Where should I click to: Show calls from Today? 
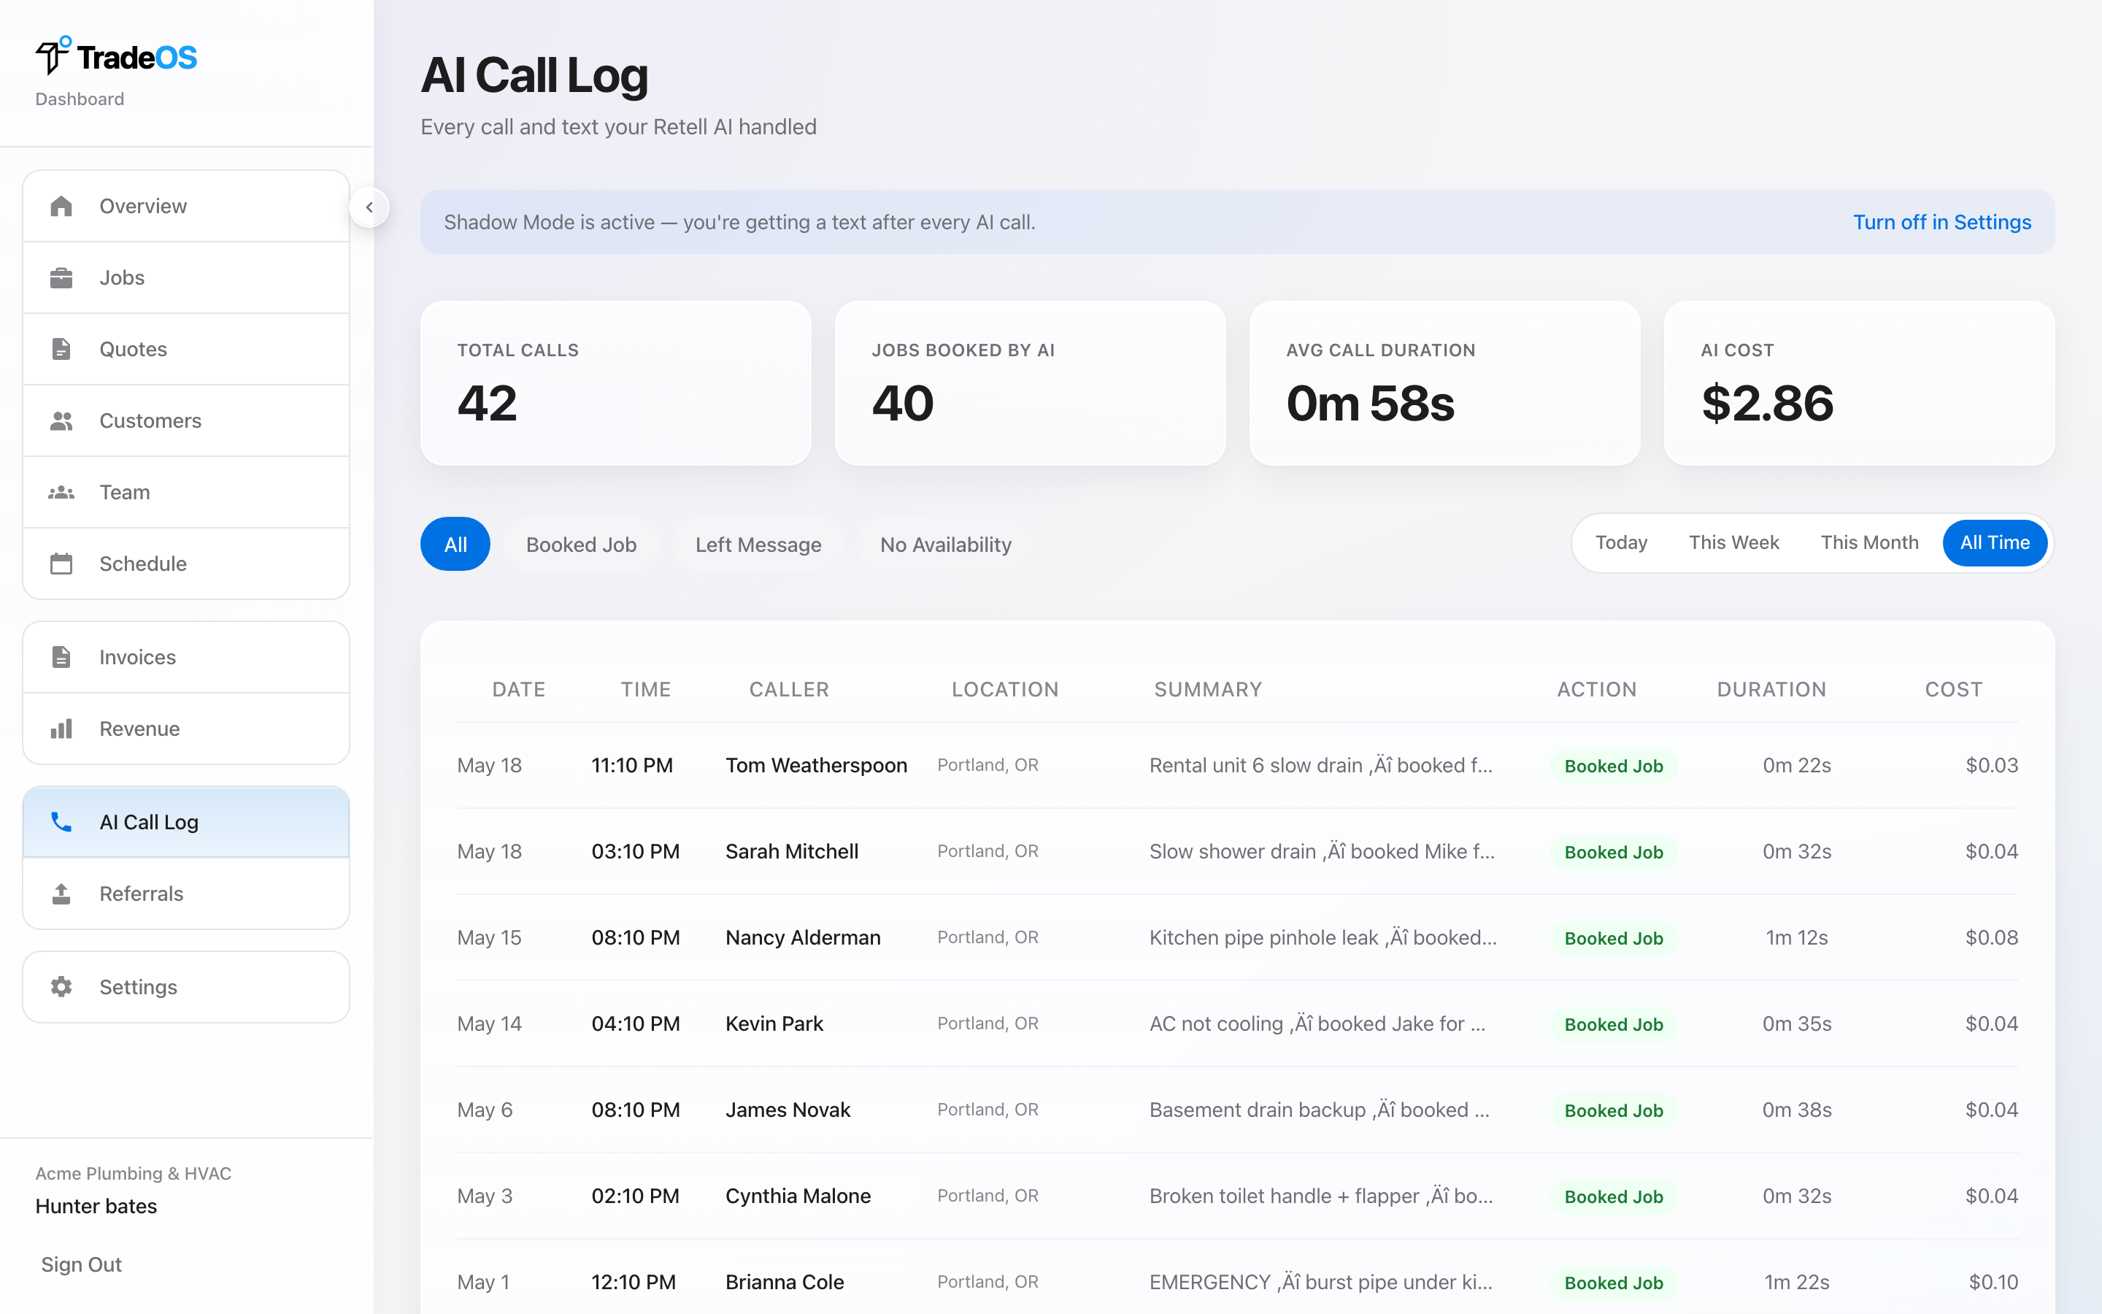coord(1621,542)
